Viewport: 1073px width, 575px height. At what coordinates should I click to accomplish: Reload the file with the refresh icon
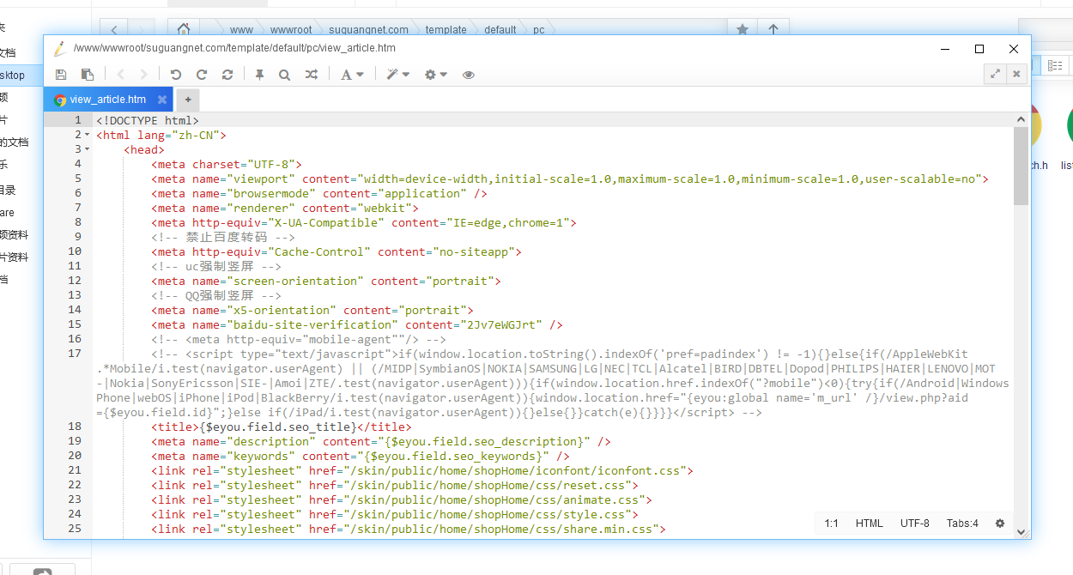point(227,75)
